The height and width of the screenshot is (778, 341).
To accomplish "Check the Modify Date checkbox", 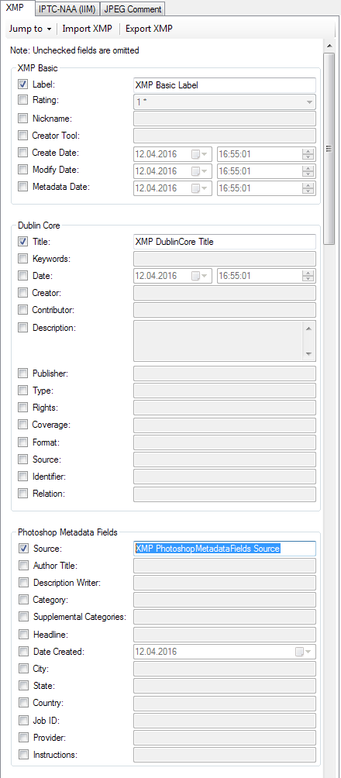I will 22,169.
